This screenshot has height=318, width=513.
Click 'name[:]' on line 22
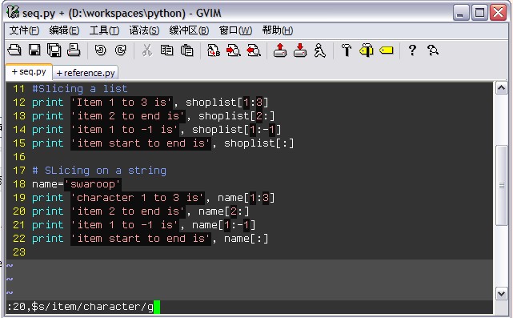(x=246, y=239)
